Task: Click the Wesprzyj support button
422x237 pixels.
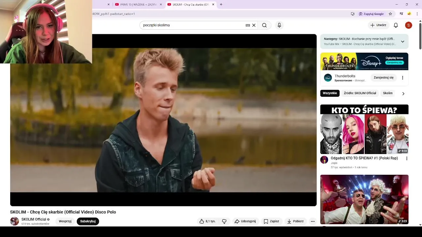Action: tap(65, 221)
